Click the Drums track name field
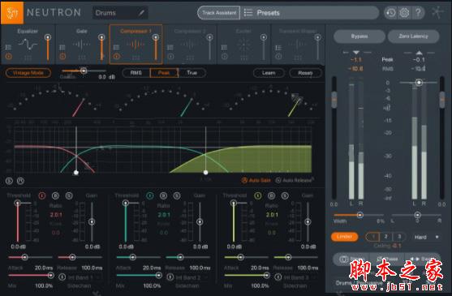 [x=120, y=13]
